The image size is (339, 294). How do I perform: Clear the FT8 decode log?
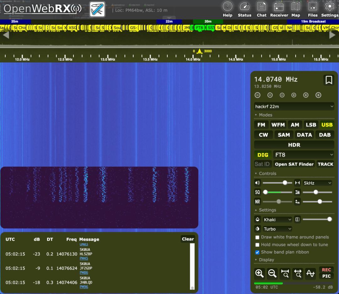(187, 239)
